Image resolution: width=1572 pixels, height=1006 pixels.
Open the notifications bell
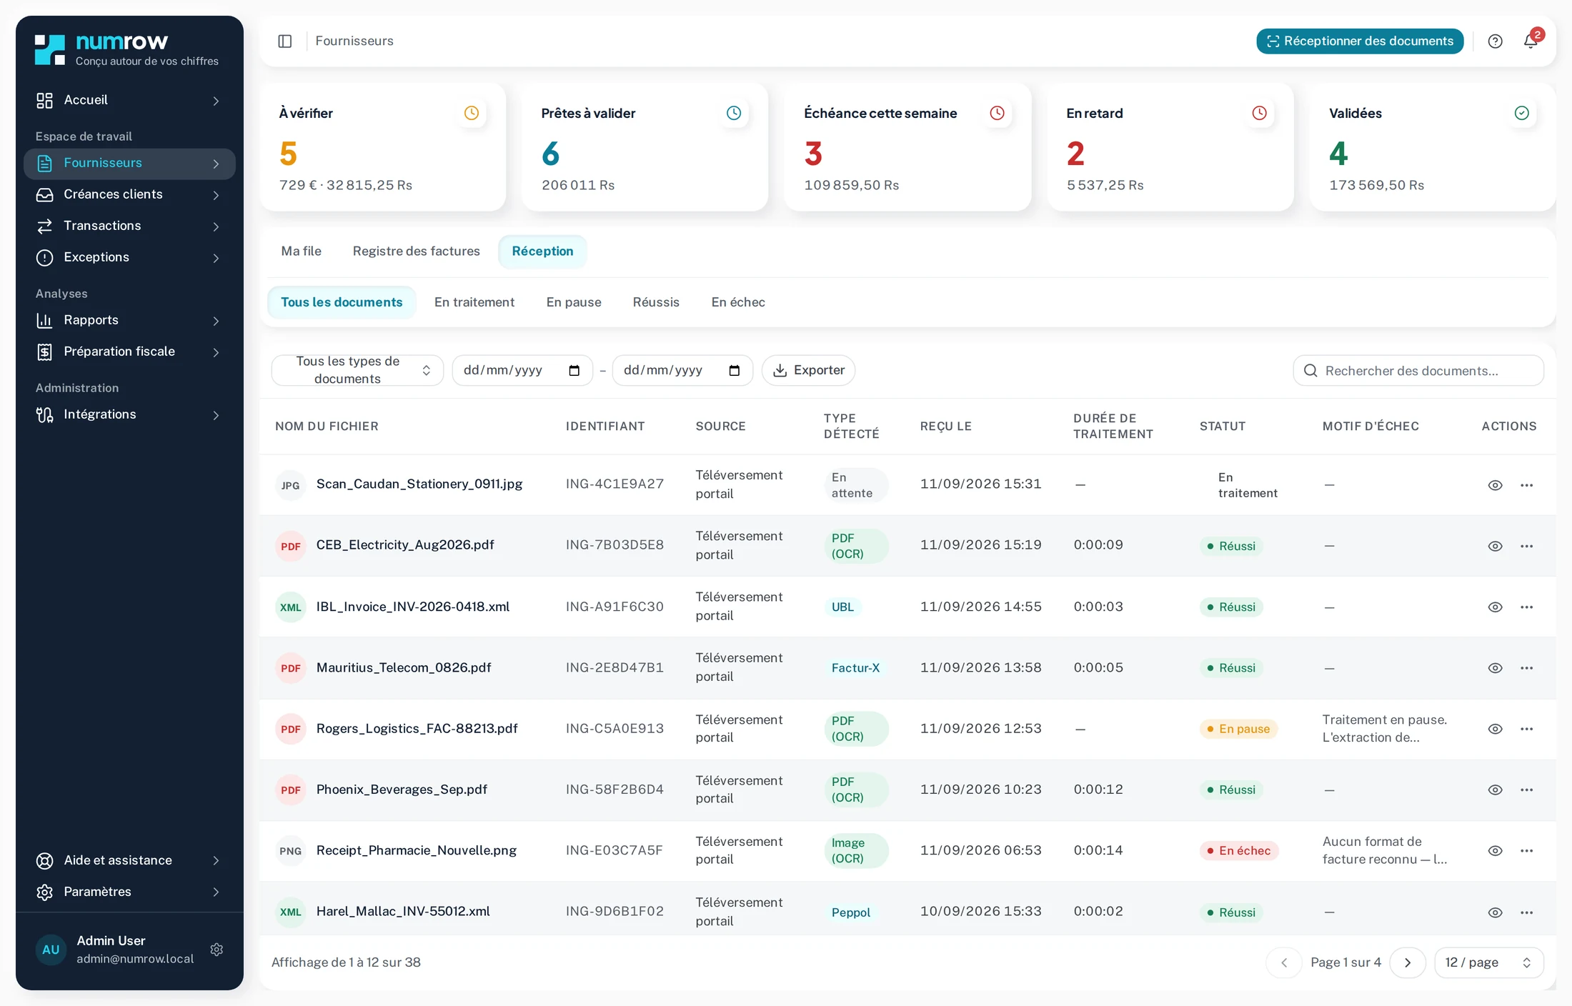tap(1531, 41)
